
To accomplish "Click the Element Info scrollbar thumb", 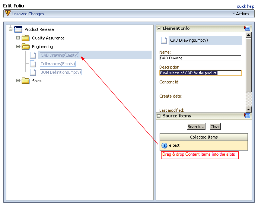I will pos(248,65).
